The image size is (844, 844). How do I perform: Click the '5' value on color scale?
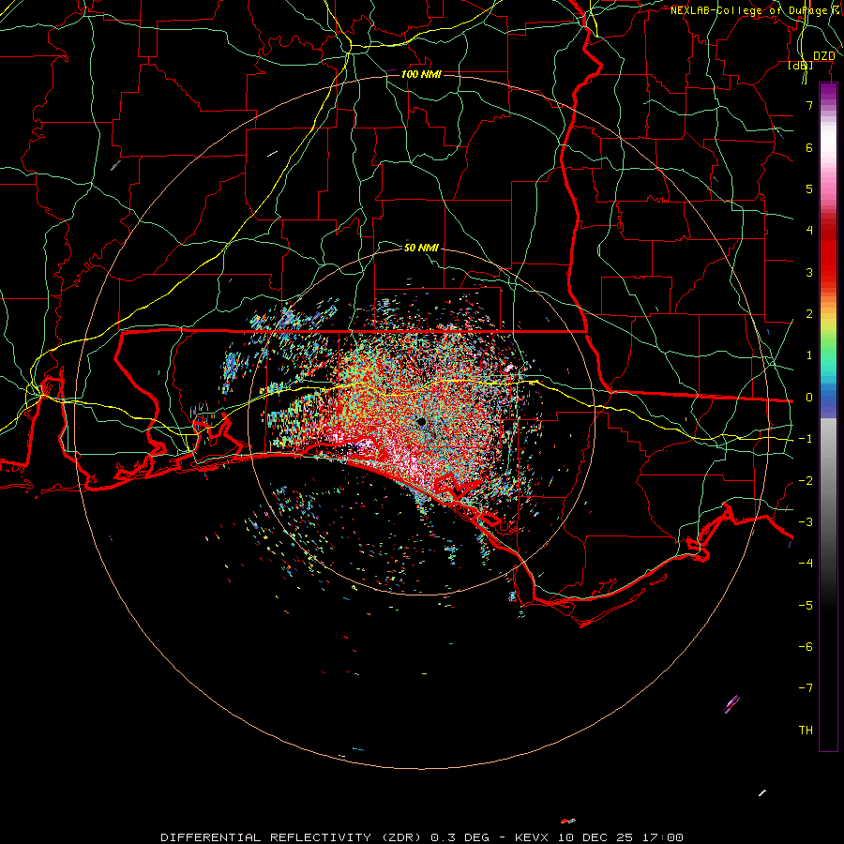[x=809, y=188]
